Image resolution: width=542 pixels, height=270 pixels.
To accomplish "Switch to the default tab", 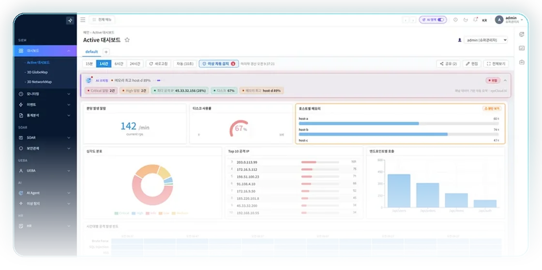I will (x=91, y=51).
